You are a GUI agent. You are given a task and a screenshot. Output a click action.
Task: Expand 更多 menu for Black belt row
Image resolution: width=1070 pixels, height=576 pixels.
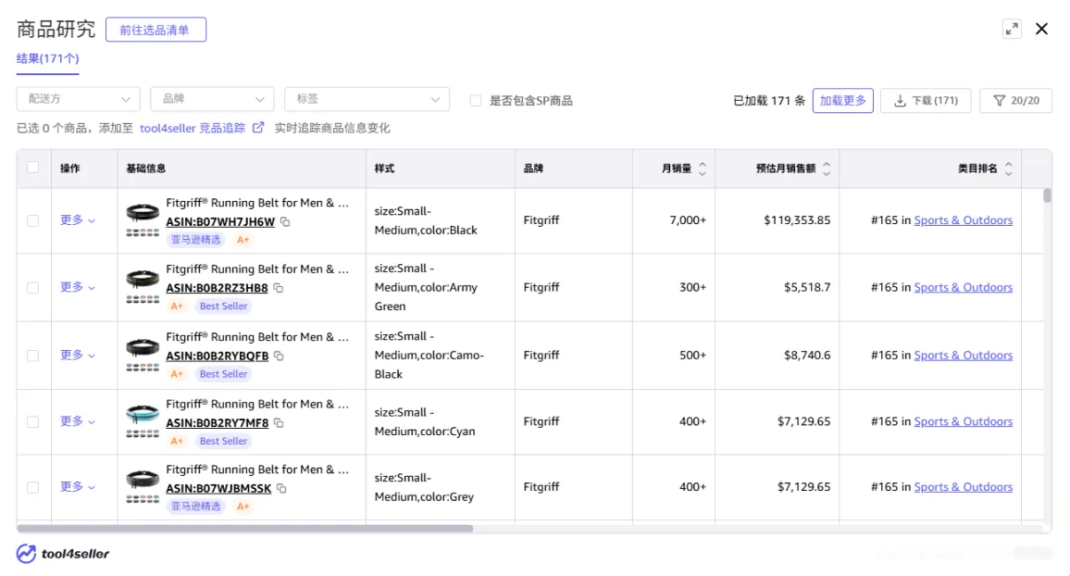click(x=77, y=220)
